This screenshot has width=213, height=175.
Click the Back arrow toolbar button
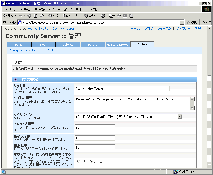point(8,16)
